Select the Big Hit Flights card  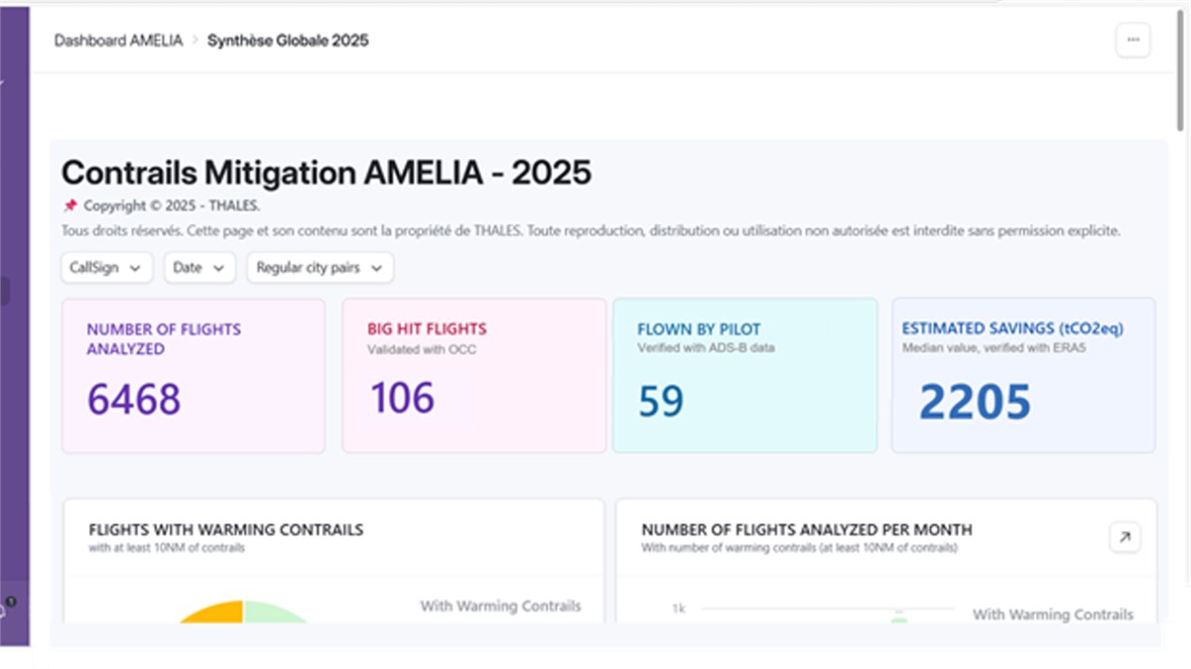(x=473, y=375)
